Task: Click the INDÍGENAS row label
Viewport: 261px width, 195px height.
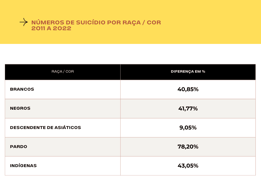Action: pyautogui.click(x=23, y=166)
